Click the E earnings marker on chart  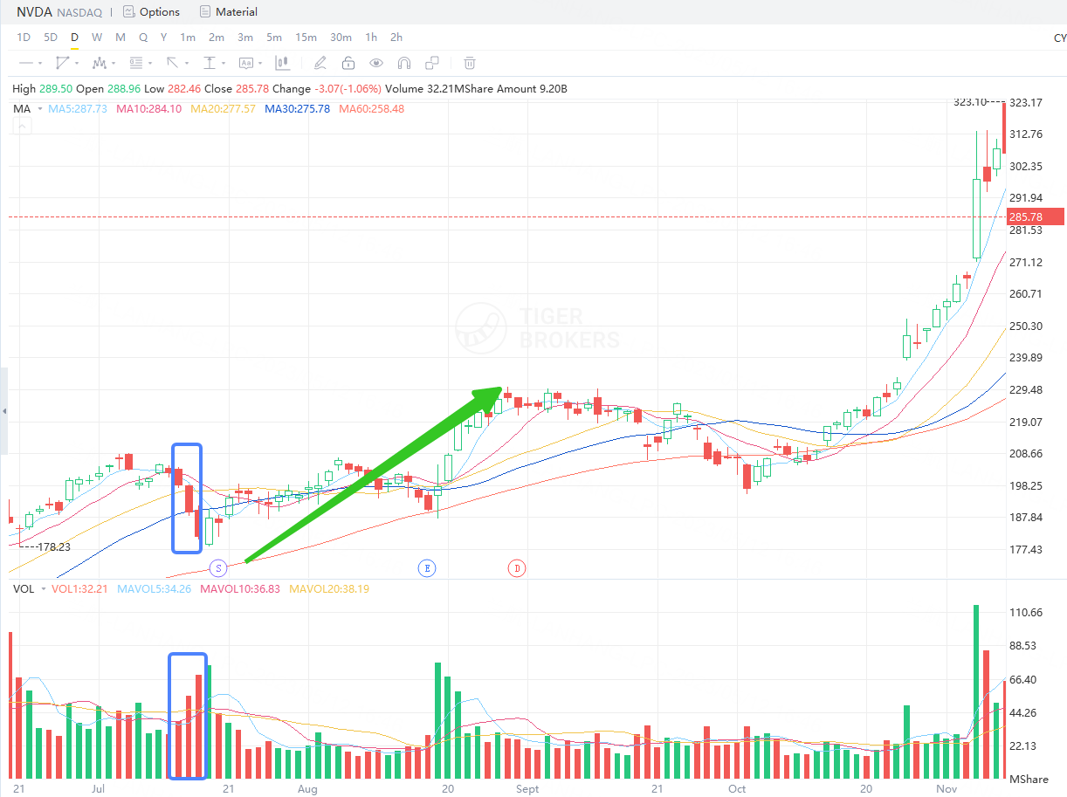tap(427, 568)
